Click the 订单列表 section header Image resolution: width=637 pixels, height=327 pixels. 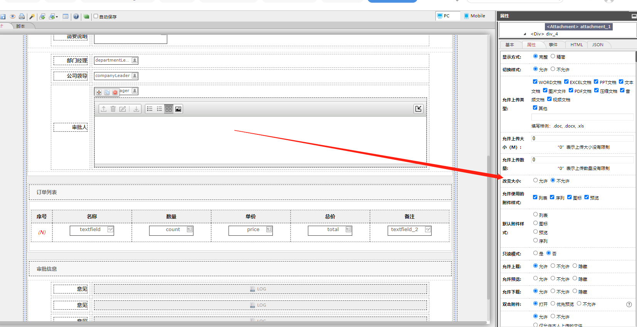240,192
